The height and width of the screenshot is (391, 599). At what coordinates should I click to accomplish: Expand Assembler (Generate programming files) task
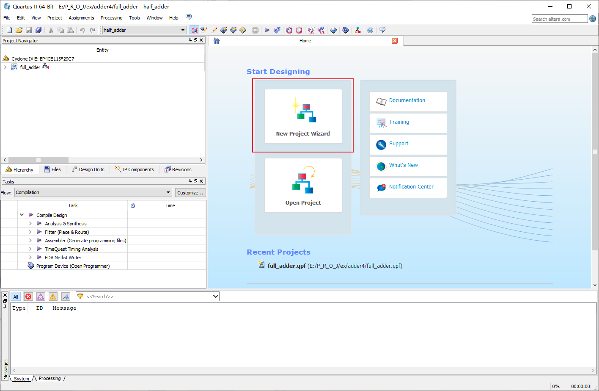click(x=30, y=240)
